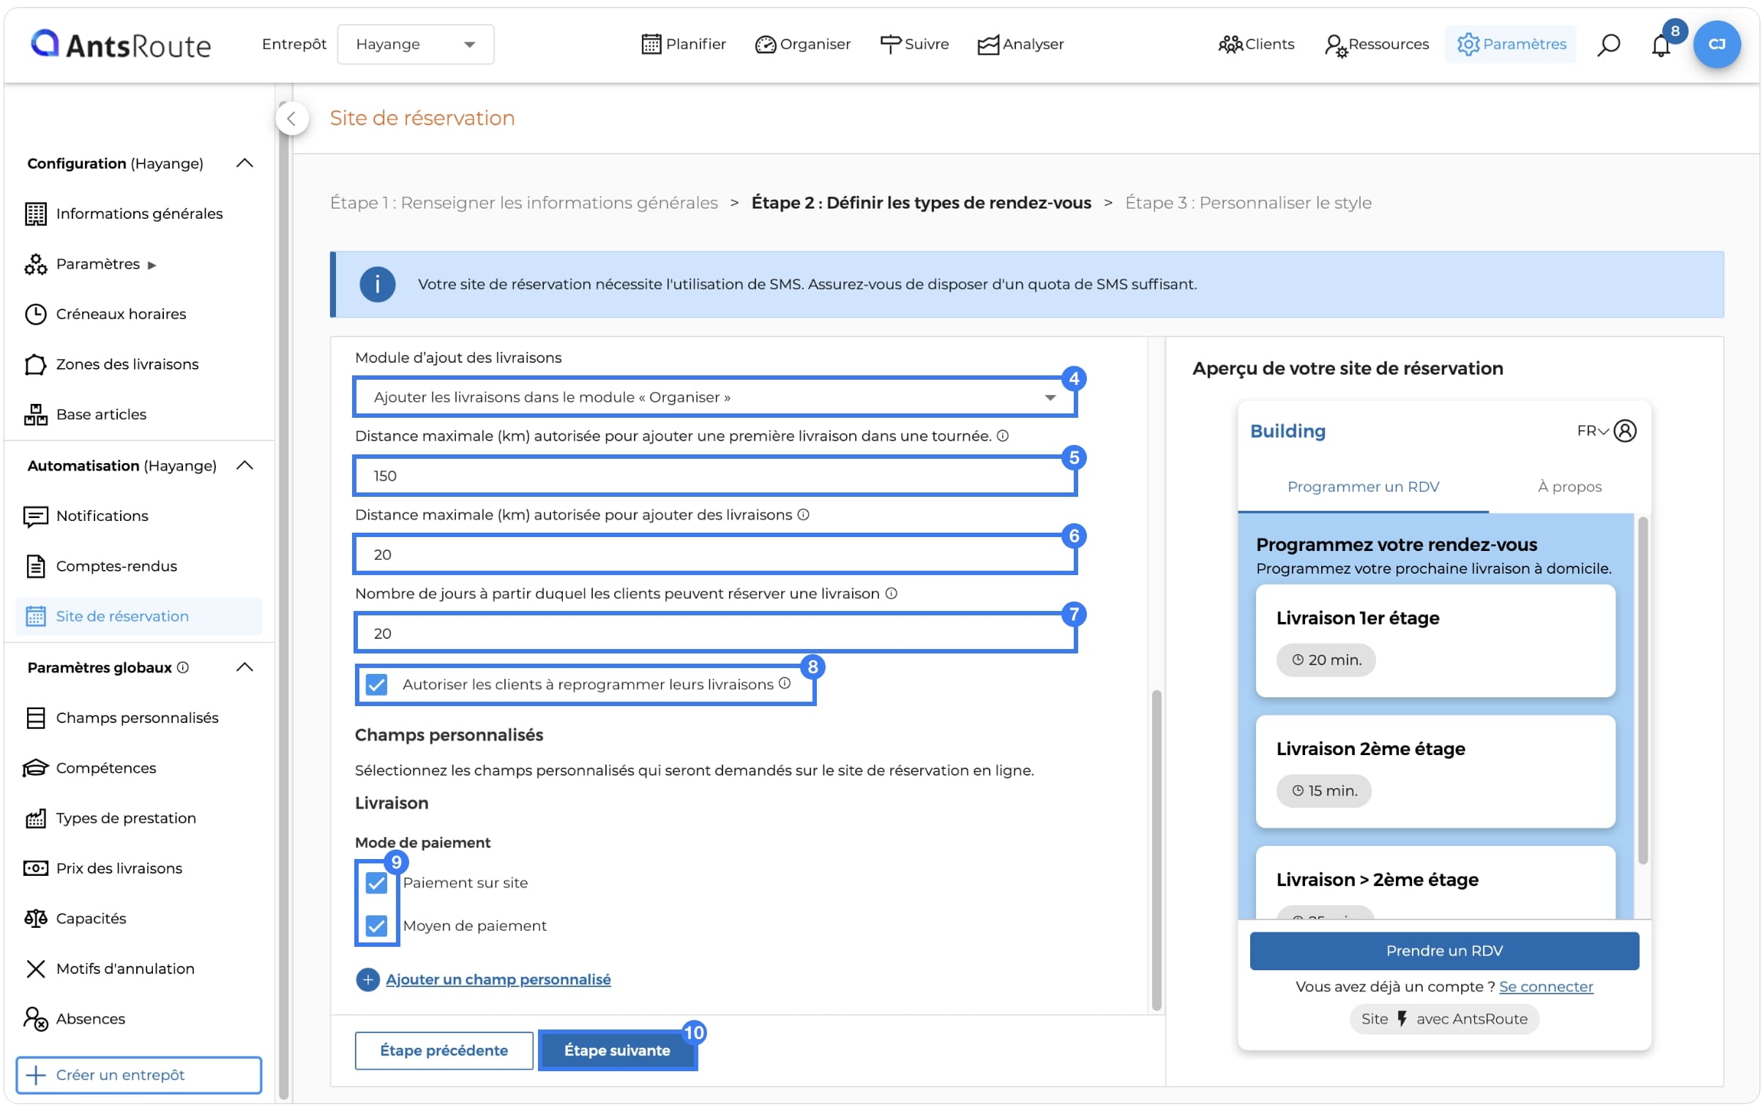Collapse the sidebar with the arrow button
Screen dimensions: 1764x1110
291,119
